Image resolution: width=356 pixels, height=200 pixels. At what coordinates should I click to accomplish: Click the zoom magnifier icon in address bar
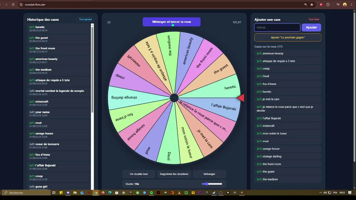(306, 5)
